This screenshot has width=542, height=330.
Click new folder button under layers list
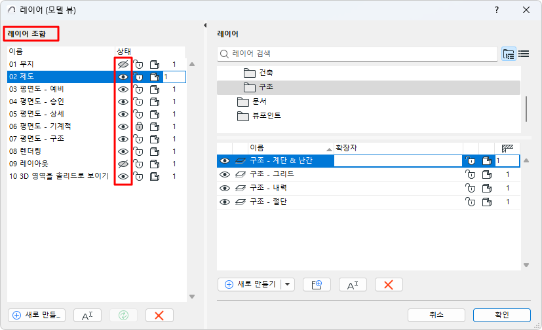(317, 284)
